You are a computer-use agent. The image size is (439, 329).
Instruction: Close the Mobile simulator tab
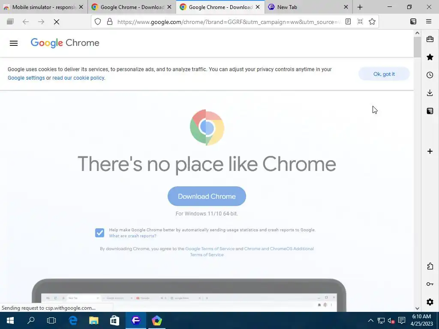click(81, 7)
